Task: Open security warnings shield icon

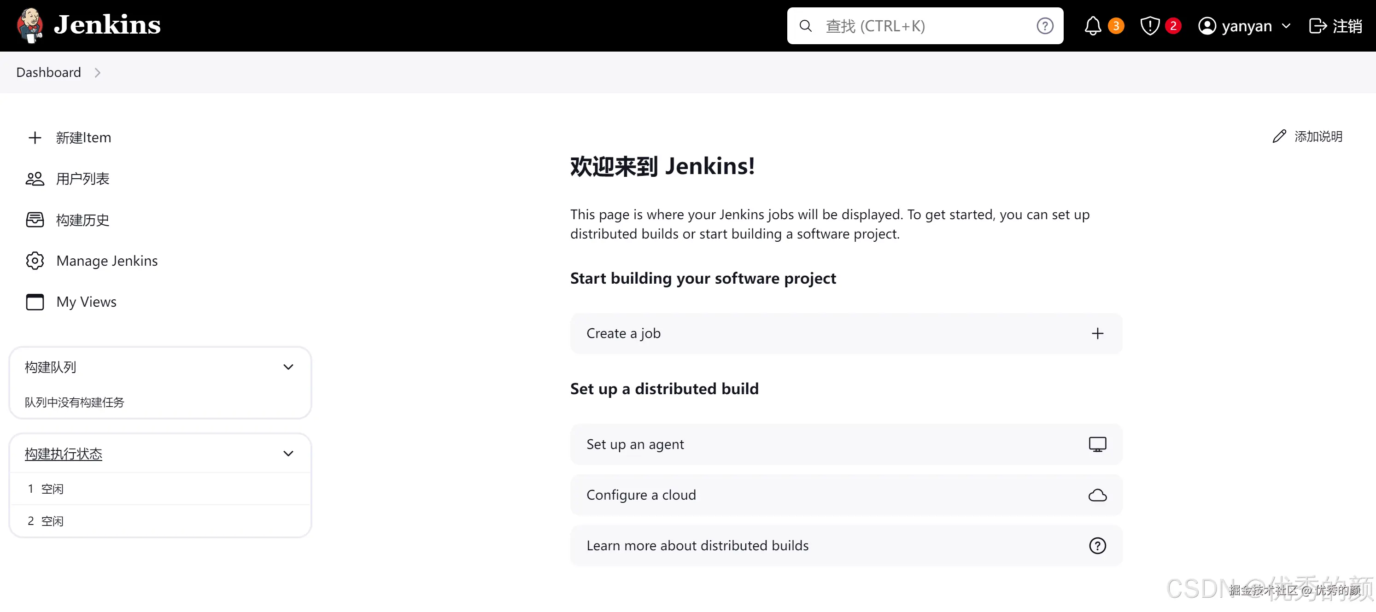Action: click(x=1149, y=26)
